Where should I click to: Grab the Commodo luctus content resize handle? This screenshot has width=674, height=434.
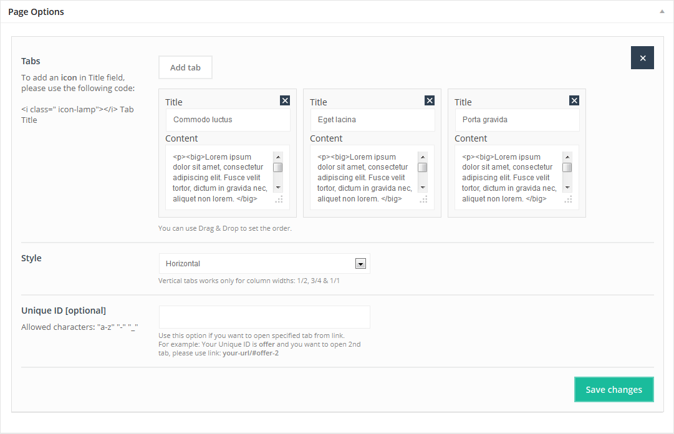click(279, 200)
